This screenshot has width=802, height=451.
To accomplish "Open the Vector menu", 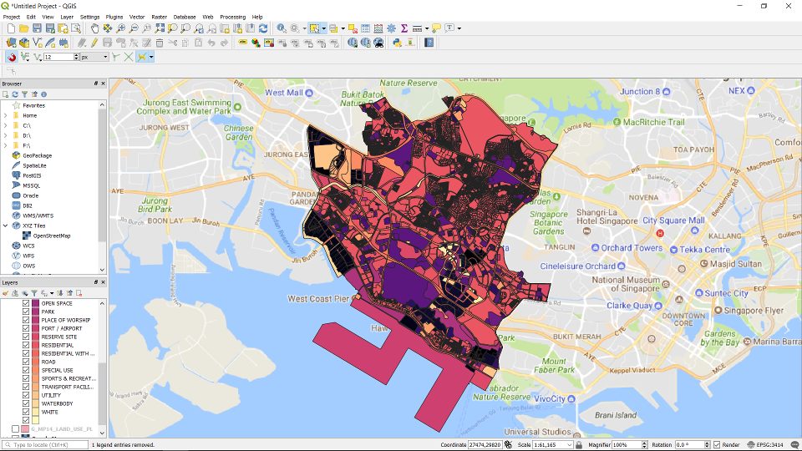I will point(136,17).
